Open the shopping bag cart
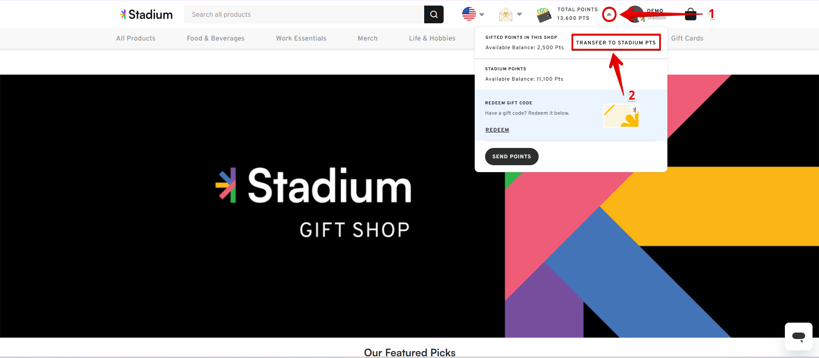The height and width of the screenshot is (358, 819). click(691, 14)
